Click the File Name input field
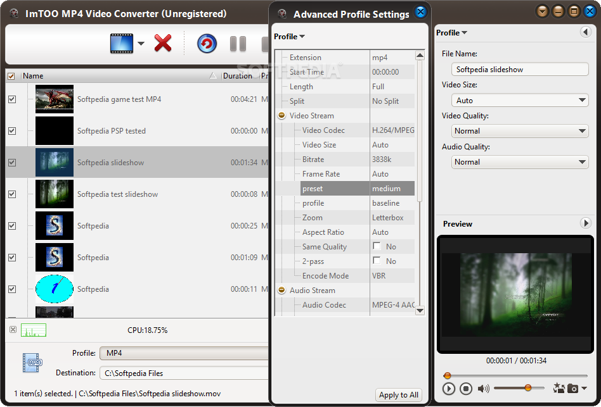 [x=520, y=69]
